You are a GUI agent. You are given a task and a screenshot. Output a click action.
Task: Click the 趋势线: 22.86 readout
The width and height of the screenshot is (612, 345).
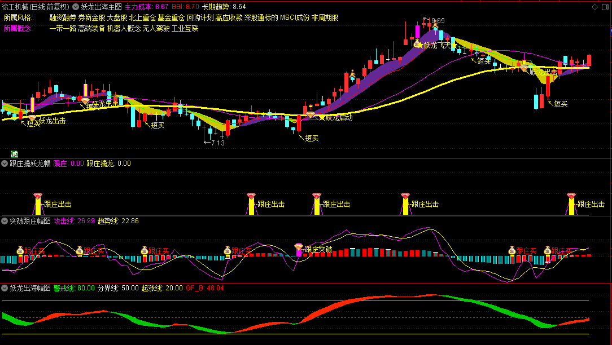pos(118,221)
